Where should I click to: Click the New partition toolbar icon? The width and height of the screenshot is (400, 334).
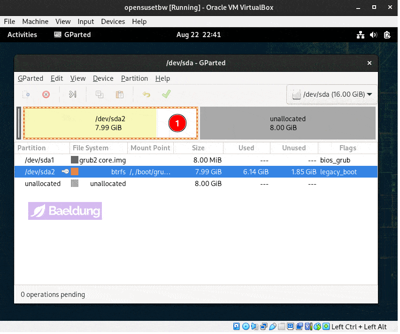tap(27, 94)
